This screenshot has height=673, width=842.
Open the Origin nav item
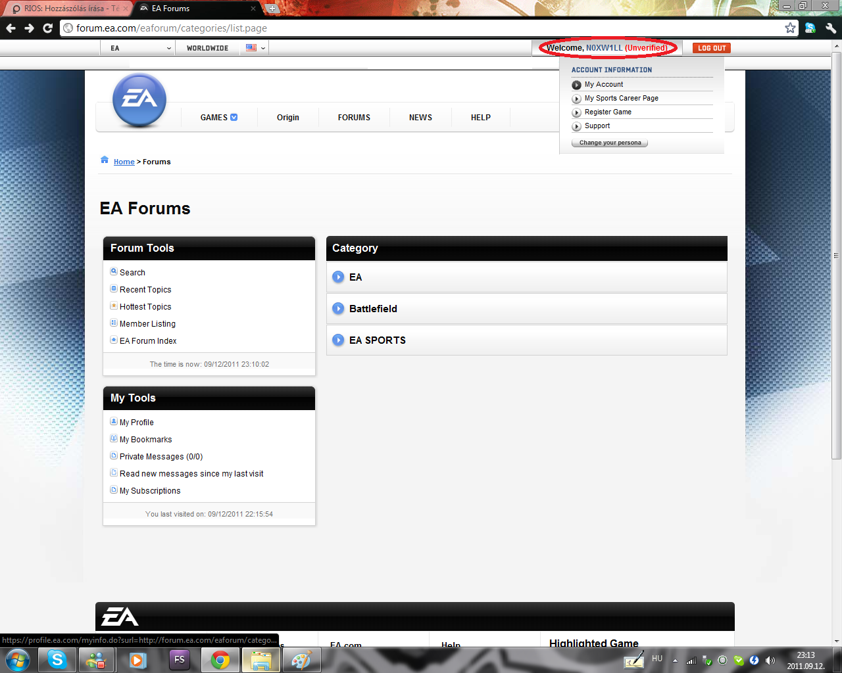coord(288,118)
